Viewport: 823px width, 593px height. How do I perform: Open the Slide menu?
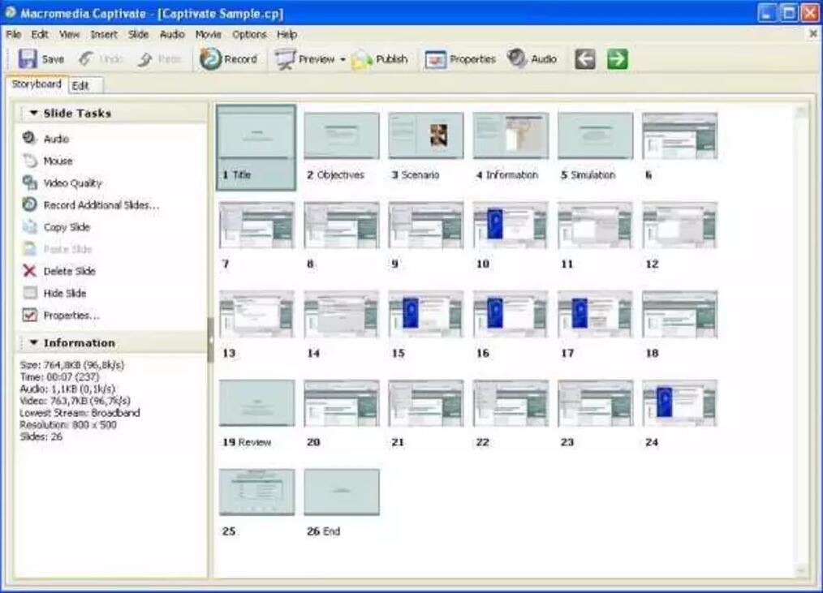click(x=139, y=34)
